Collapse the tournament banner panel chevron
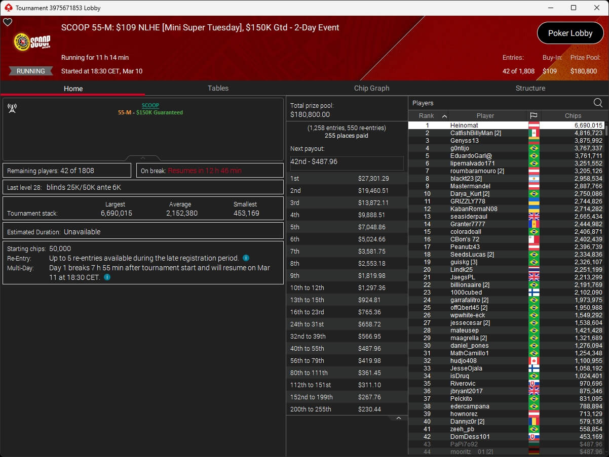Image resolution: width=609 pixels, height=457 pixels. [143, 158]
